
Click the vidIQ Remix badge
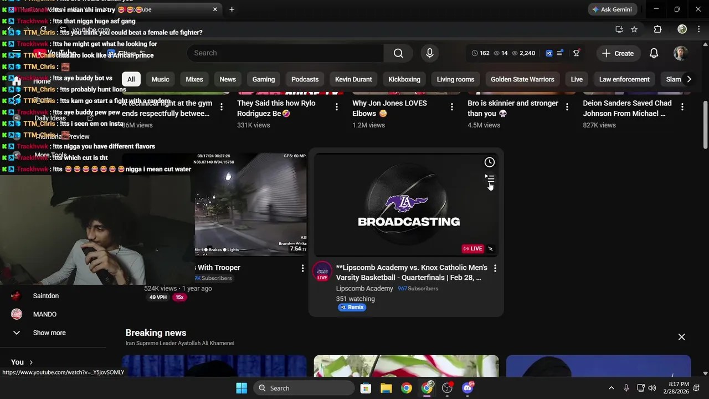coord(352,307)
